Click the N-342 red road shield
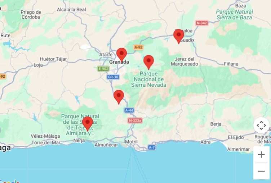 pos(202,23)
